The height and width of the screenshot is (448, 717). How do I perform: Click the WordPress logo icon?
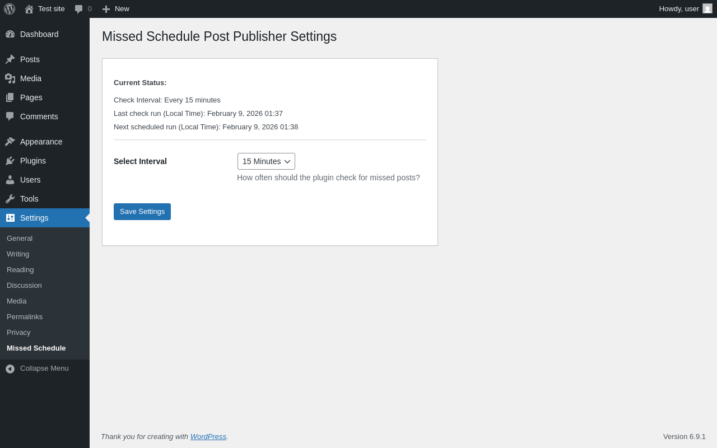(x=10, y=9)
